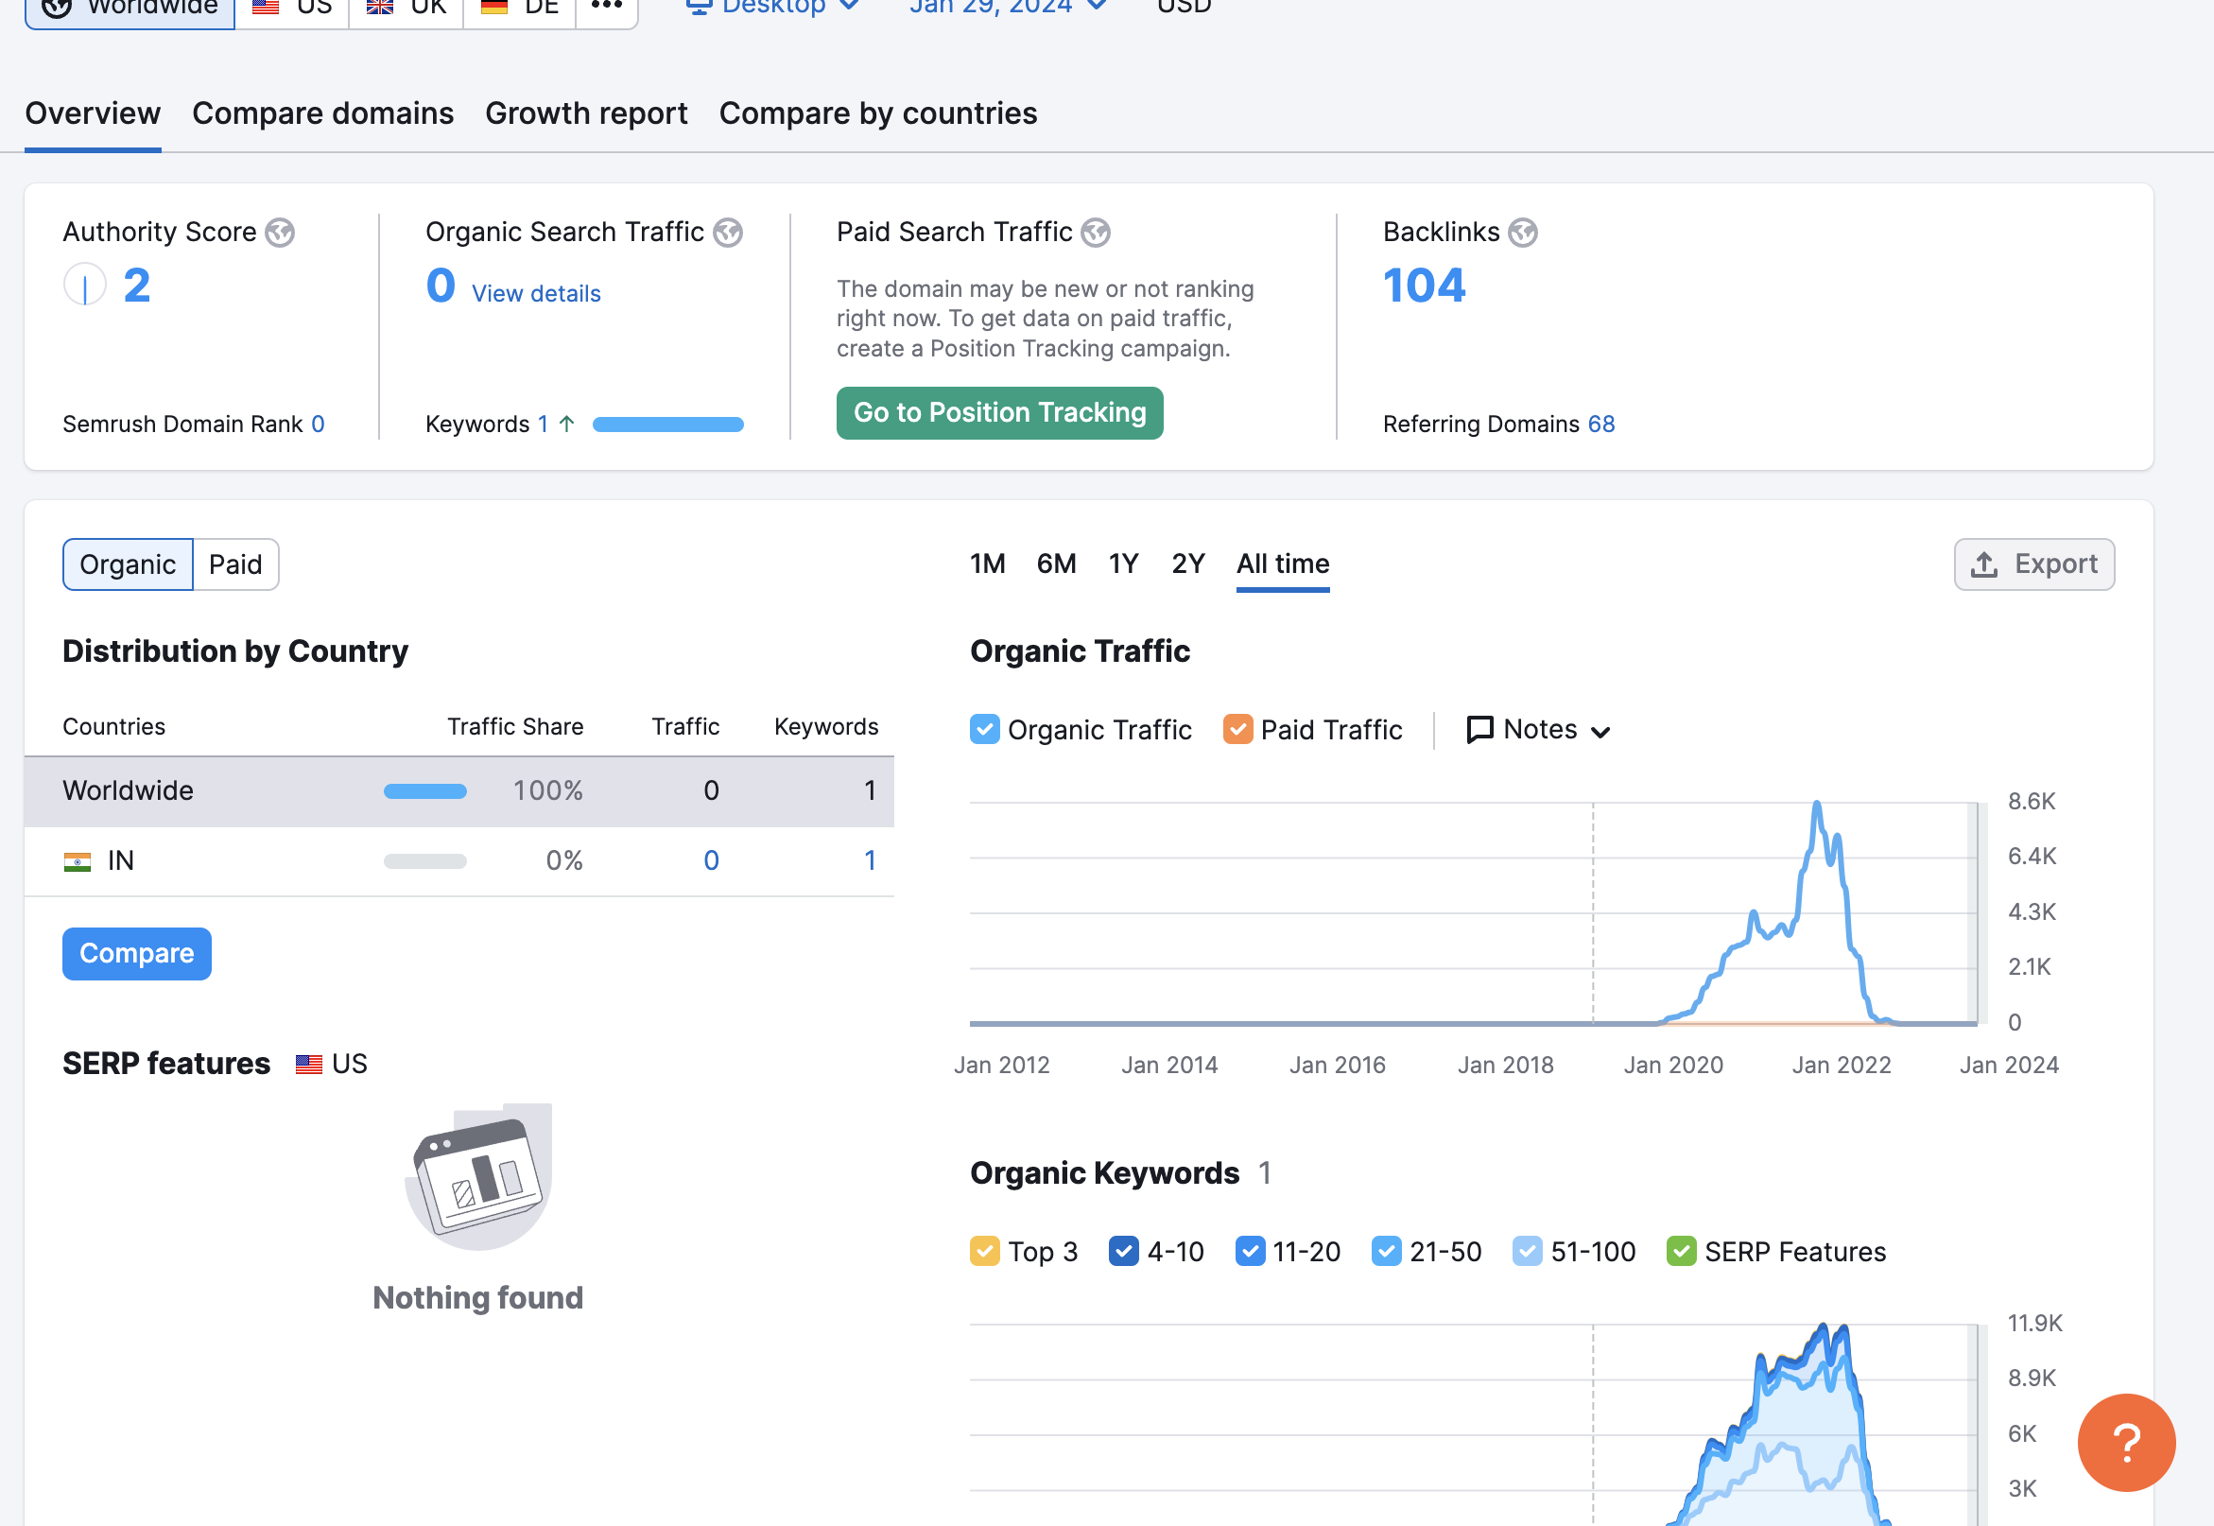Click the Backlinks globe info icon
Screen dimensions: 2214x1526
[1523, 233]
